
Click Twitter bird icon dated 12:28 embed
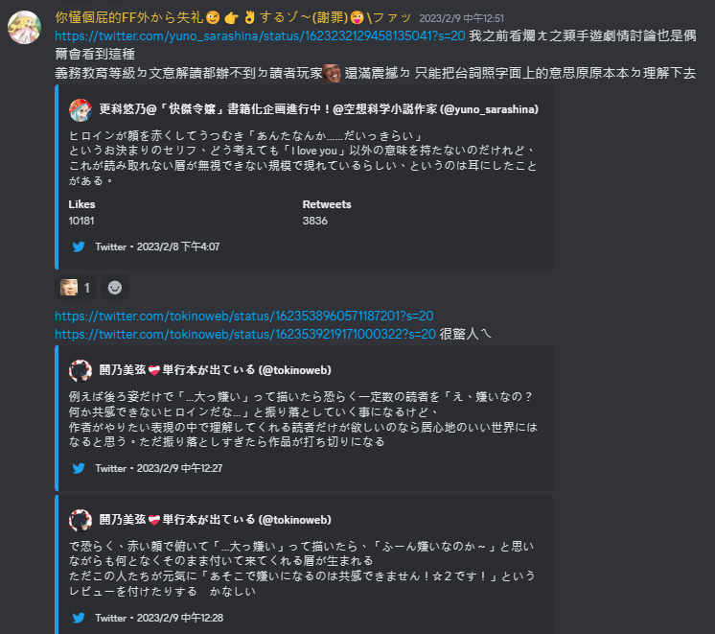pyautogui.click(x=79, y=618)
